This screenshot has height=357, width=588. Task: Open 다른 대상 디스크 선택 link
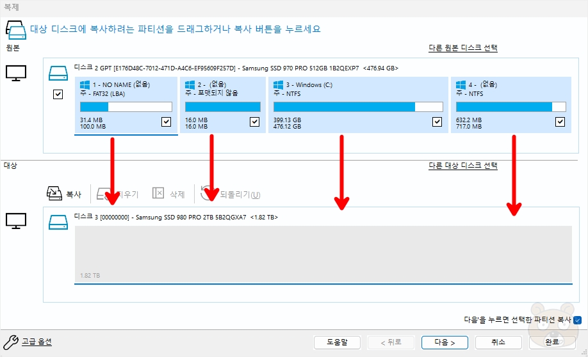462,165
